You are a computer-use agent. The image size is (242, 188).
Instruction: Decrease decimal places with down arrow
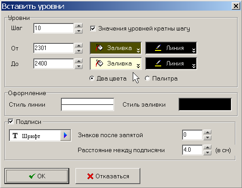(x=207, y=138)
